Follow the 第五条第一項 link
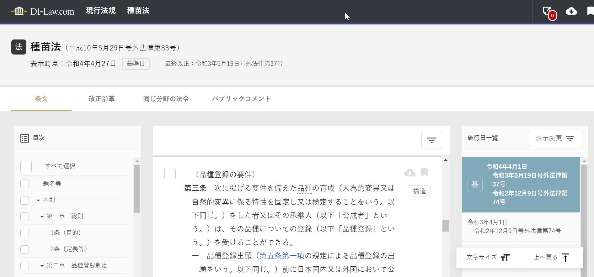594x277 pixels. pyautogui.click(x=282, y=256)
